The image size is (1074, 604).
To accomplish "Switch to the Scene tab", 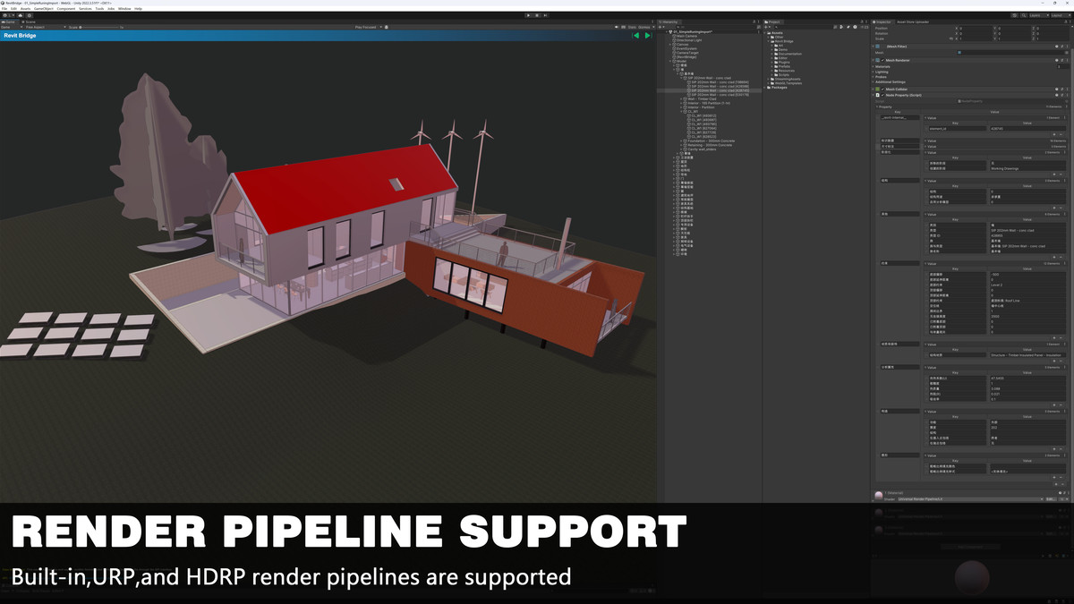I will 30,21.
